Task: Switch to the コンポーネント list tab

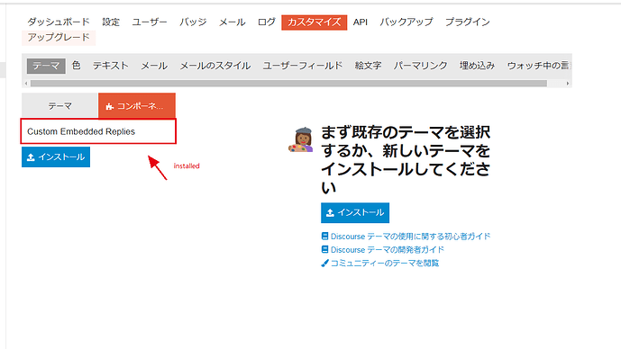Action: point(137,106)
